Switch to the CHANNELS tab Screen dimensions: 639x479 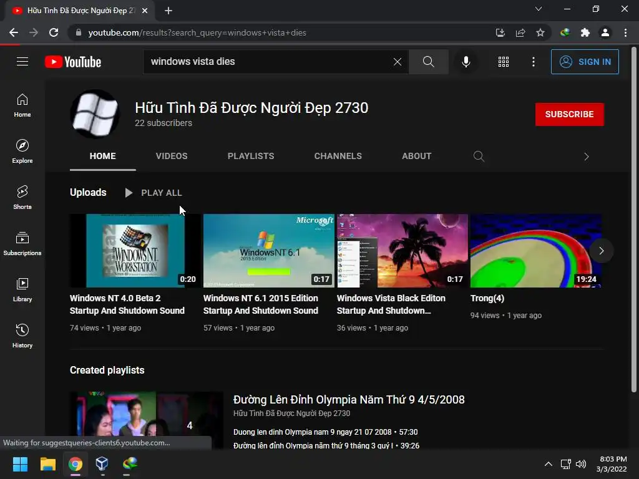tap(338, 156)
